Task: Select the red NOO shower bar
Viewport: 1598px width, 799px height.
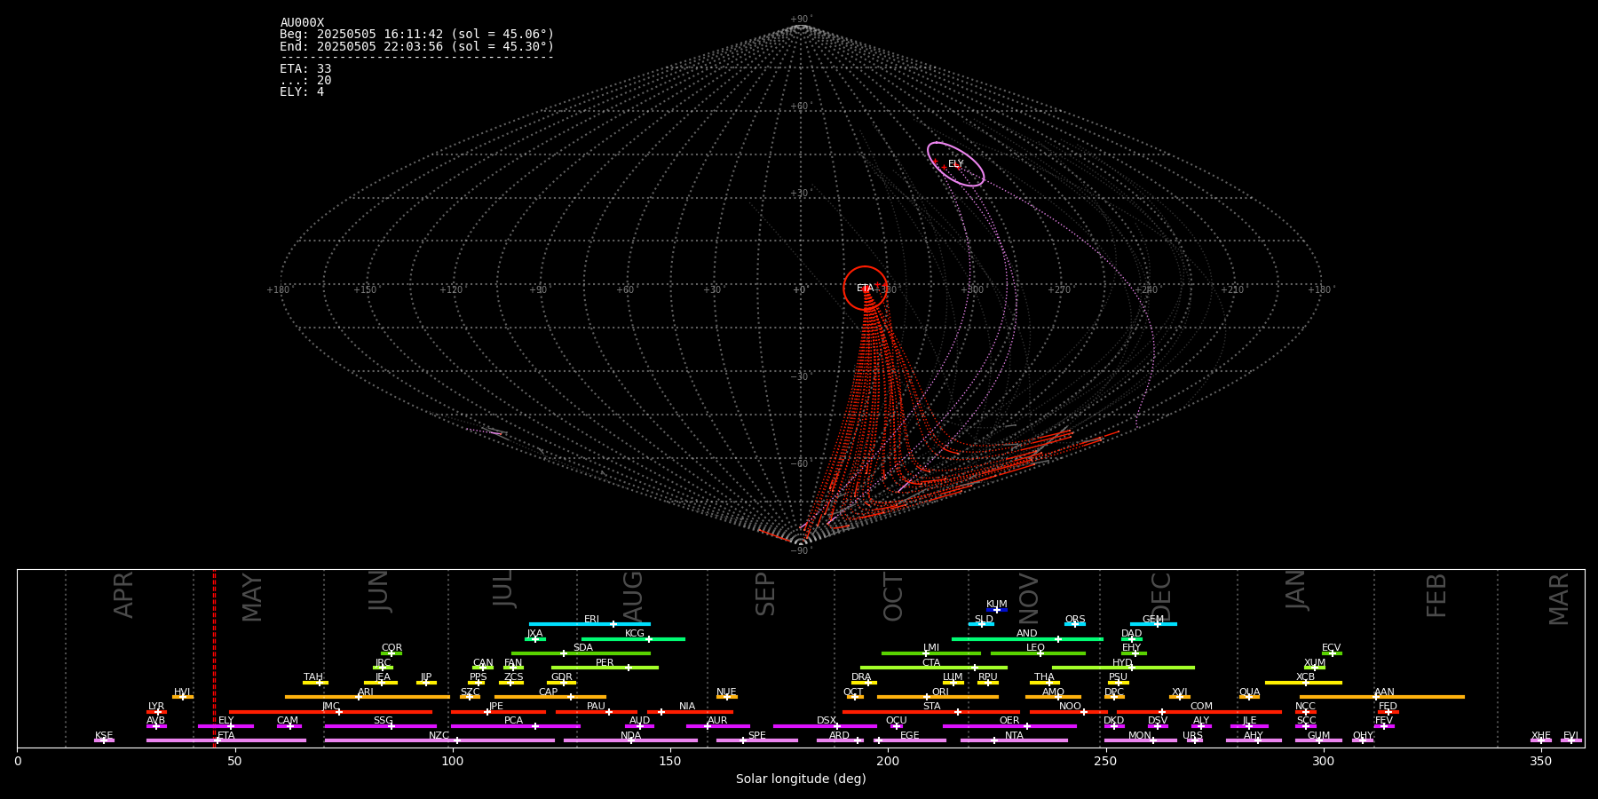Action: [1069, 711]
